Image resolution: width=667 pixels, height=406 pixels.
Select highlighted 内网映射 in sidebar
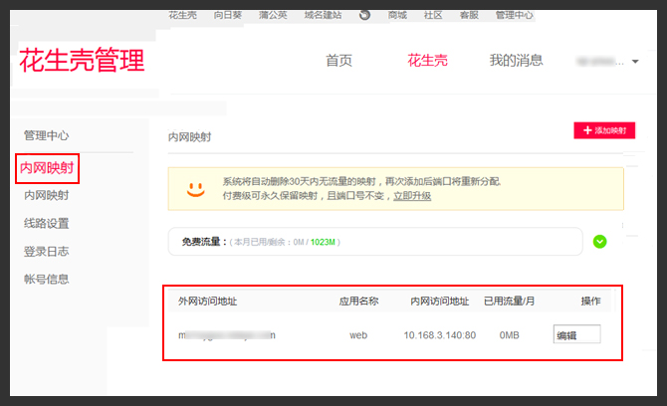click(x=47, y=168)
